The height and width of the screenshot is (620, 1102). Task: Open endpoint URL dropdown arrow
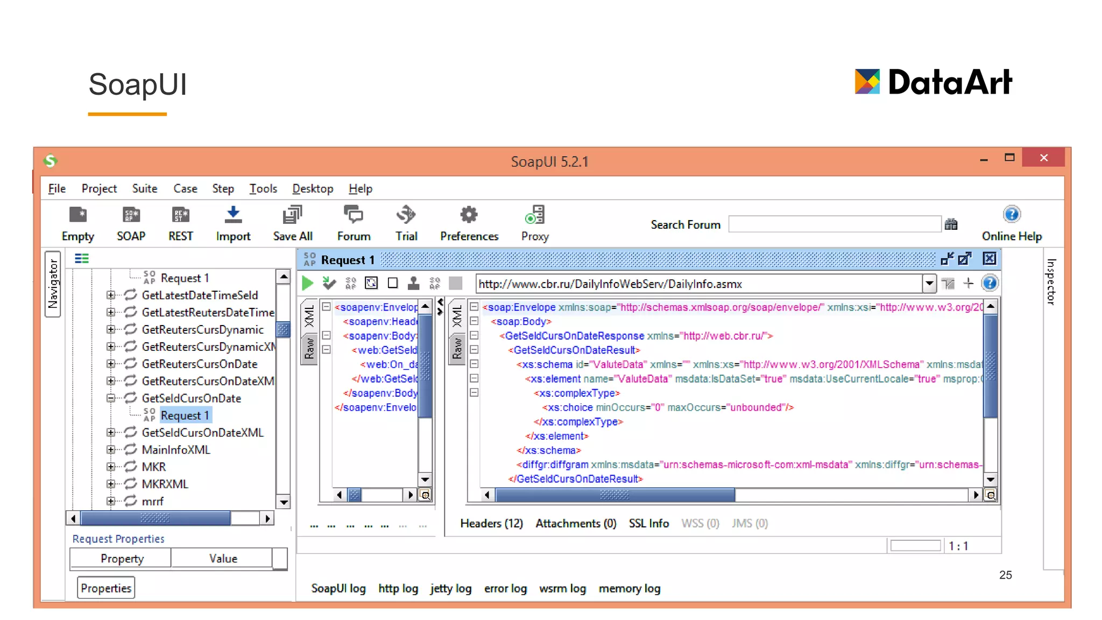pos(929,283)
